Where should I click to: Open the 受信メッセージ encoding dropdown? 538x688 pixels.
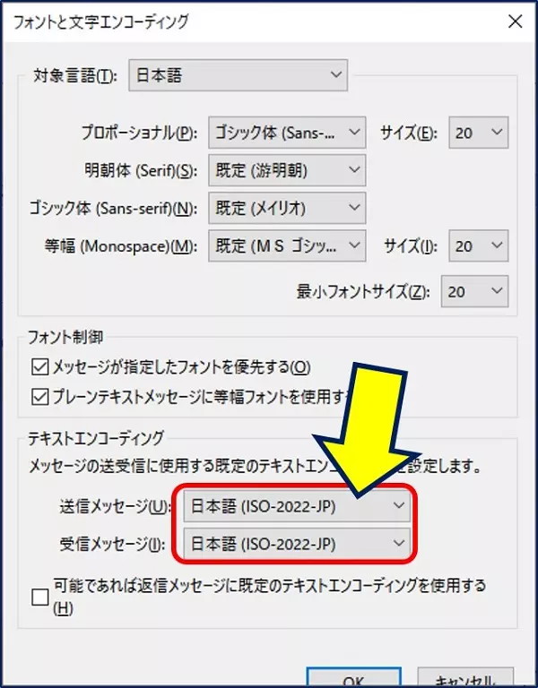pos(297,544)
